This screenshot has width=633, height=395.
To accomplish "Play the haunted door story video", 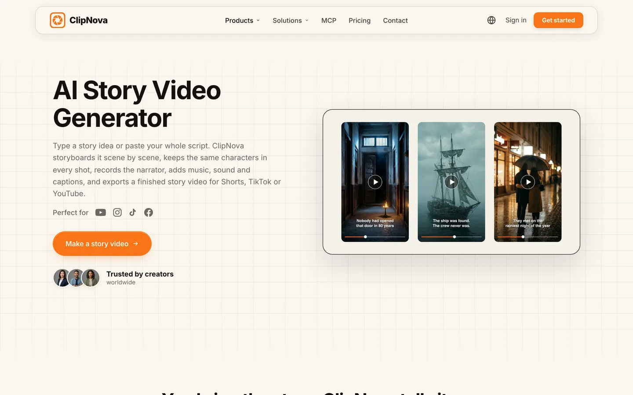I will [375, 182].
